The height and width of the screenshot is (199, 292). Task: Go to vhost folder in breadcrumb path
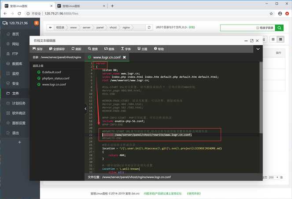tap(113, 27)
